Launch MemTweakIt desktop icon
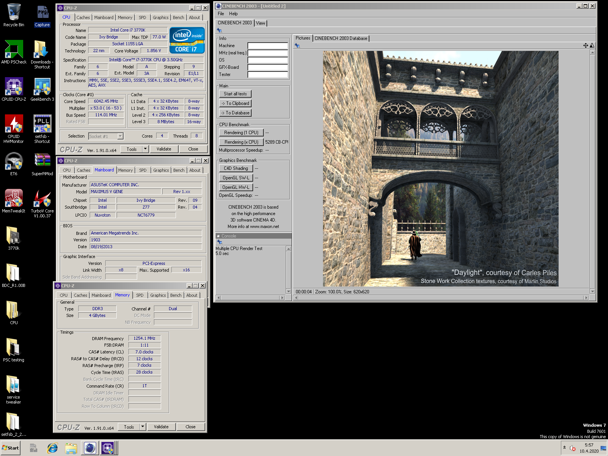The image size is (608, 456). point(14,201)
